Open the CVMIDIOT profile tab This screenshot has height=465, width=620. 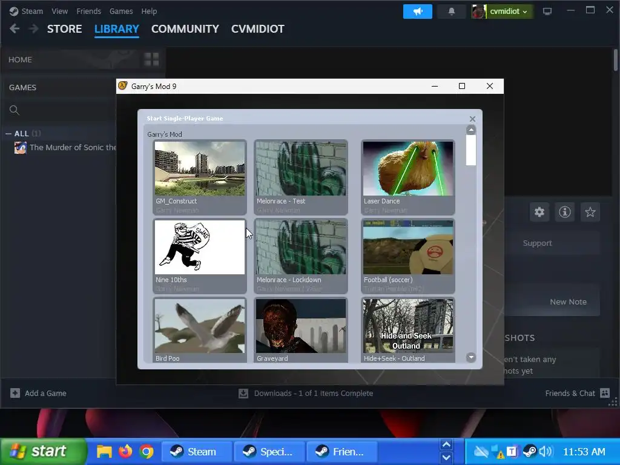pyautogui.click(x=257, y=29)
